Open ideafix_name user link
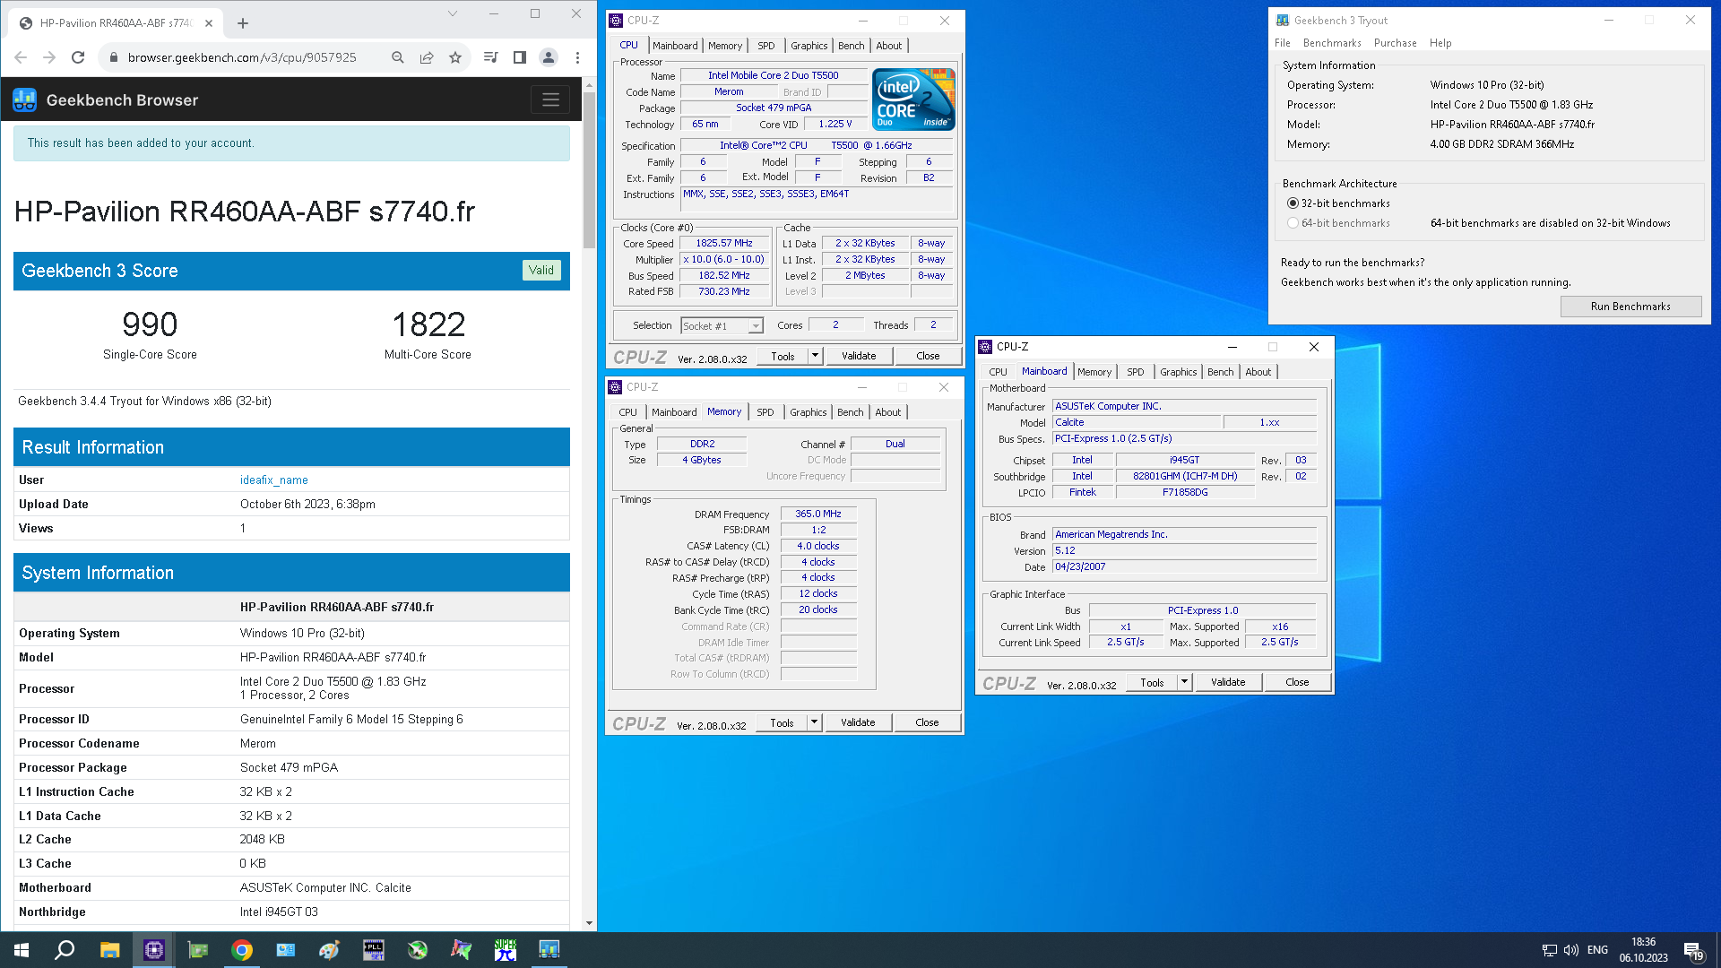The image size is (1721, 968). click(x=274, y=480)
